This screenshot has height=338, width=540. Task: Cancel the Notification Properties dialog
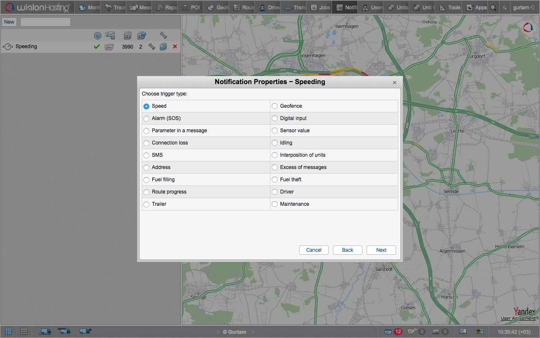tap(313, 250)
